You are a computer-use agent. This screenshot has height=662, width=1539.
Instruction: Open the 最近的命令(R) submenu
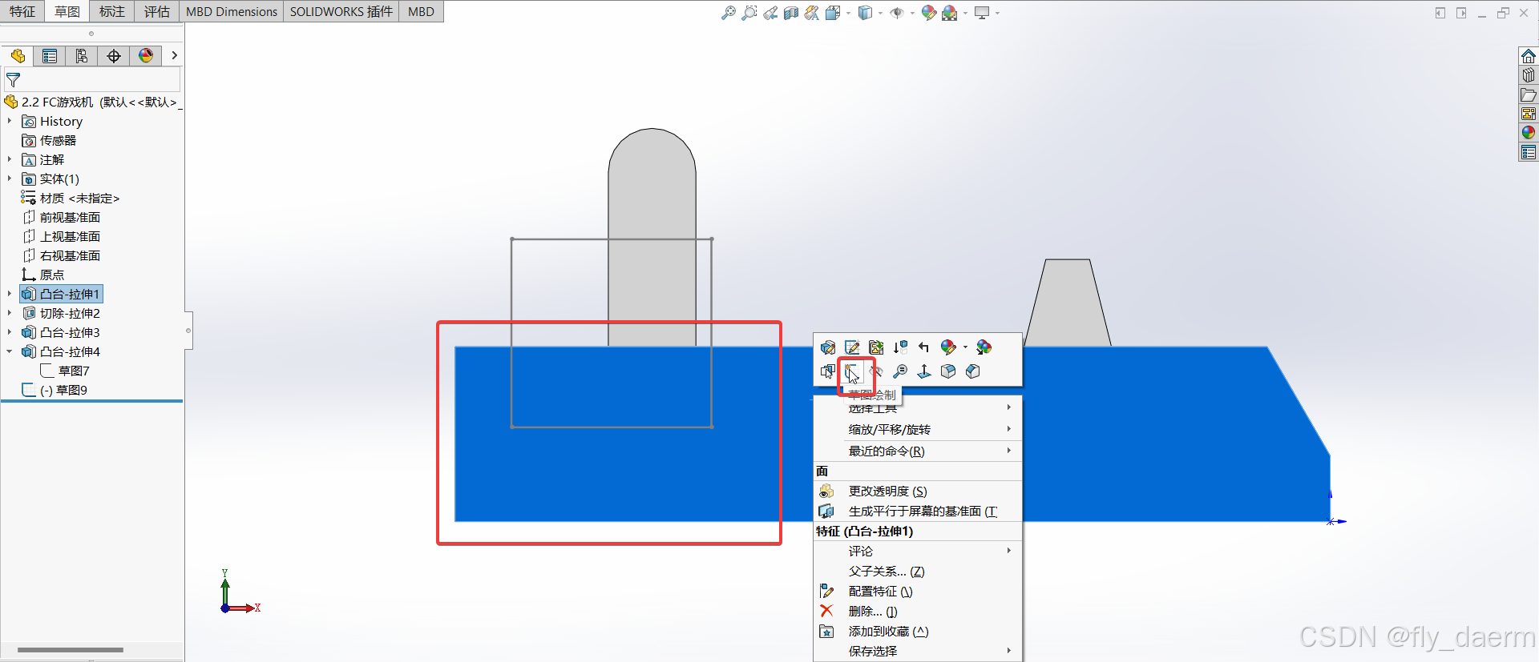pyautogui.click(x=918, y=451)
